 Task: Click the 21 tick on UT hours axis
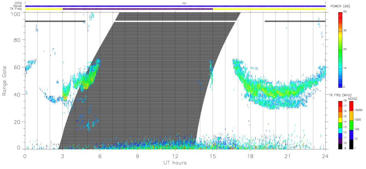tap(288, 156)
